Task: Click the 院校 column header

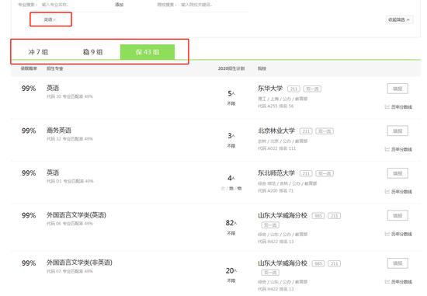Action: click(x=262, y=68)
